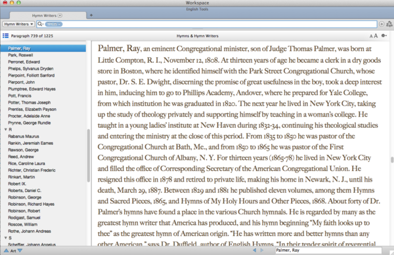Open the Hymn Writers module dropdown
This screenshot has height=255, width=394.
(18, 24)
